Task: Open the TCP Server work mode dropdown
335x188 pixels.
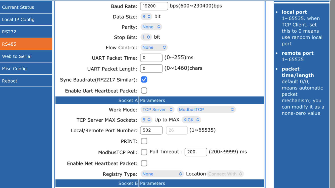Action: tap(157, 110)
